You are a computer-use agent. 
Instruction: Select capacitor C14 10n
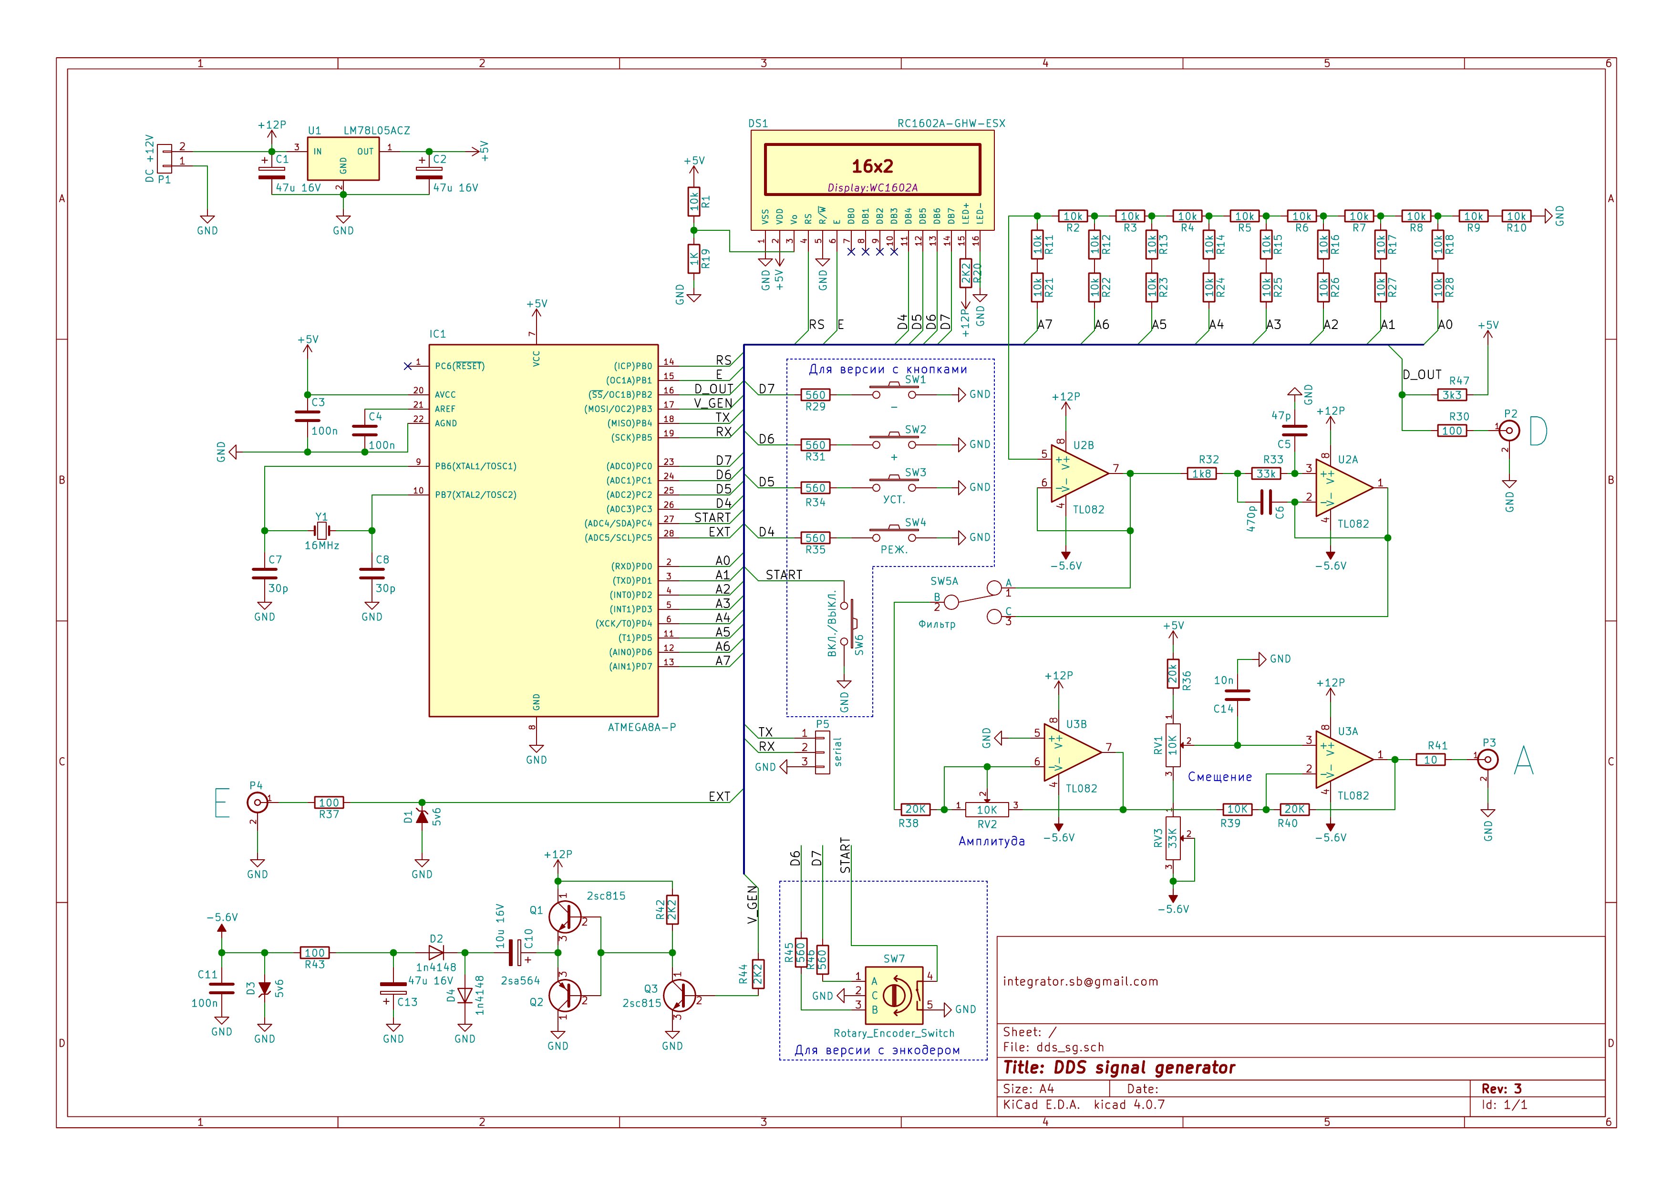point(1237,695)
